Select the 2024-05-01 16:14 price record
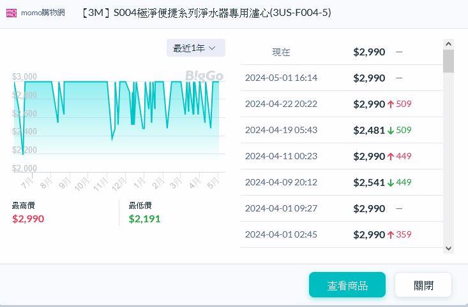Screen dimensions: 468x307 point(281,78)
